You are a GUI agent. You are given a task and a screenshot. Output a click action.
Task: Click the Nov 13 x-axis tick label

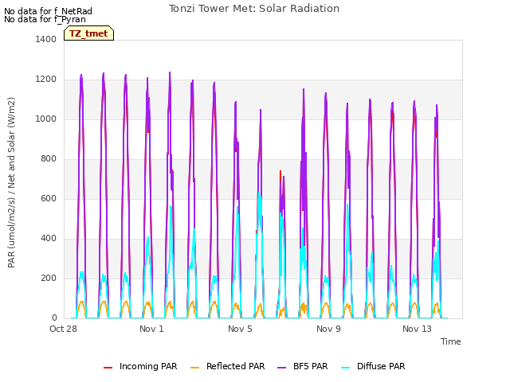pyautogui.click(x=417, y=329)
